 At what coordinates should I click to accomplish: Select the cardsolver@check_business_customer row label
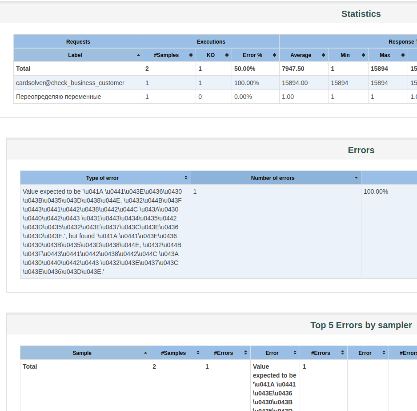pos(71,82)
